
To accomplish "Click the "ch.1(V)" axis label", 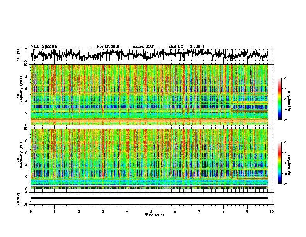I will 19,55.
